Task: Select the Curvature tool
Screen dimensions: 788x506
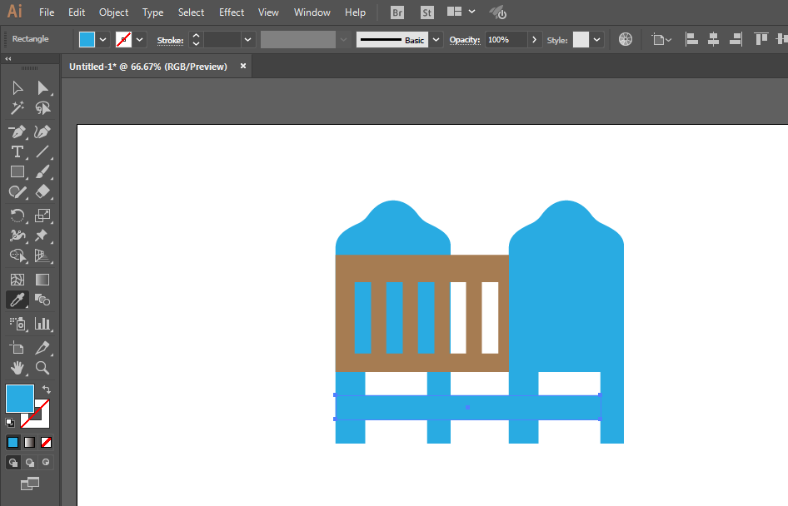Action: [x=42, y=132]
